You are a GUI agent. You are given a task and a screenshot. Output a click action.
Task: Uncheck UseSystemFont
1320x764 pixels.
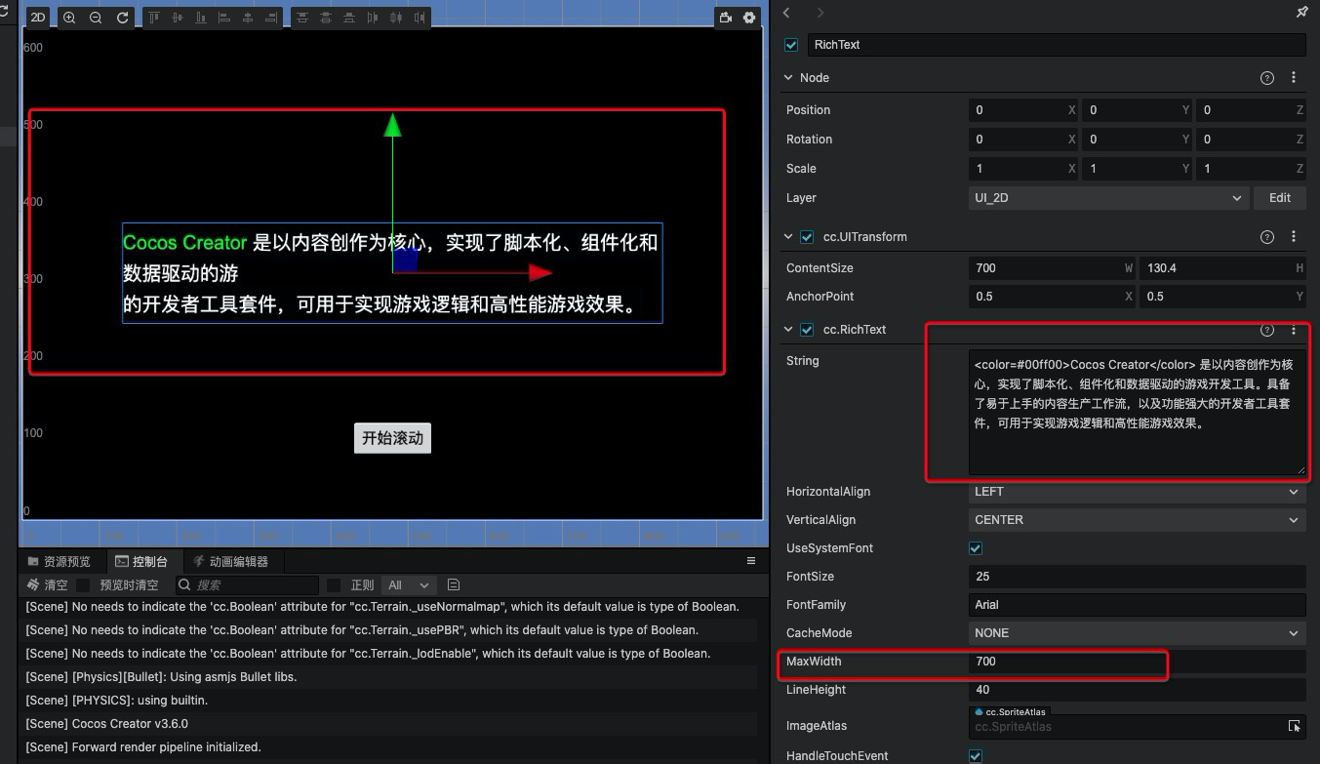pos(976,548)
